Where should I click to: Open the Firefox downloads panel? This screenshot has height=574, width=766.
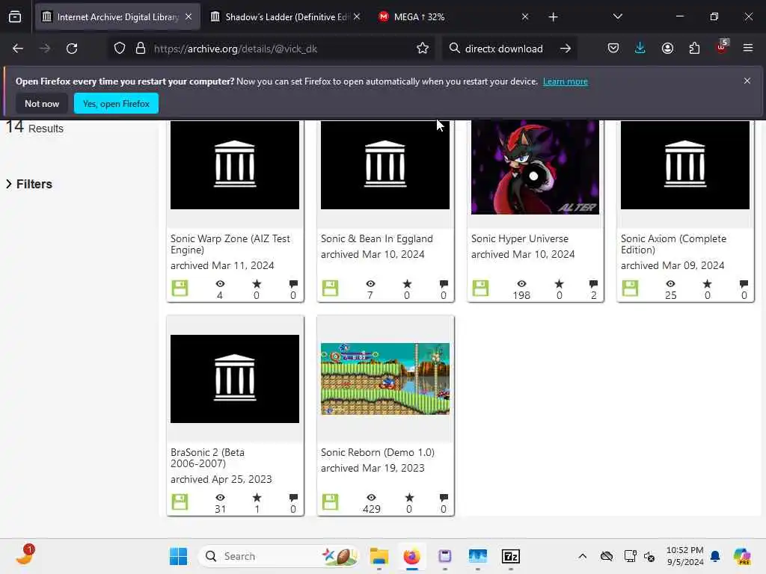640,49
